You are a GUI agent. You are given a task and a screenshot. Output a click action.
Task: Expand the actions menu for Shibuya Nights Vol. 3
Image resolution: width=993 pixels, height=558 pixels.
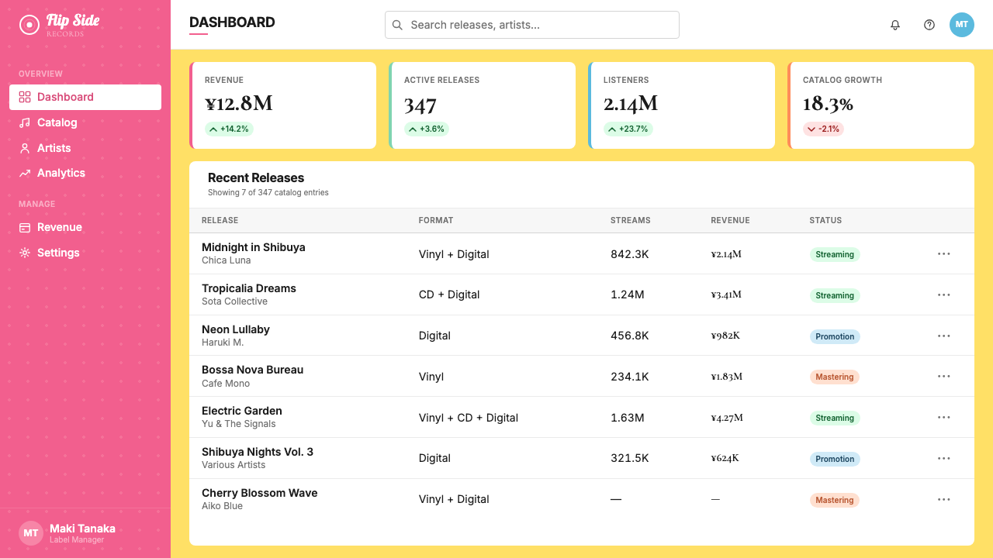click(944, 459)
